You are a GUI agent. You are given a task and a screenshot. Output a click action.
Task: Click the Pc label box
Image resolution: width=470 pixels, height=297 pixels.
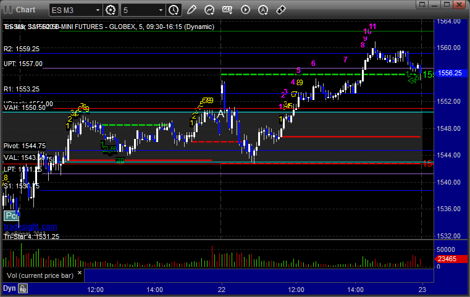[11, 215]
